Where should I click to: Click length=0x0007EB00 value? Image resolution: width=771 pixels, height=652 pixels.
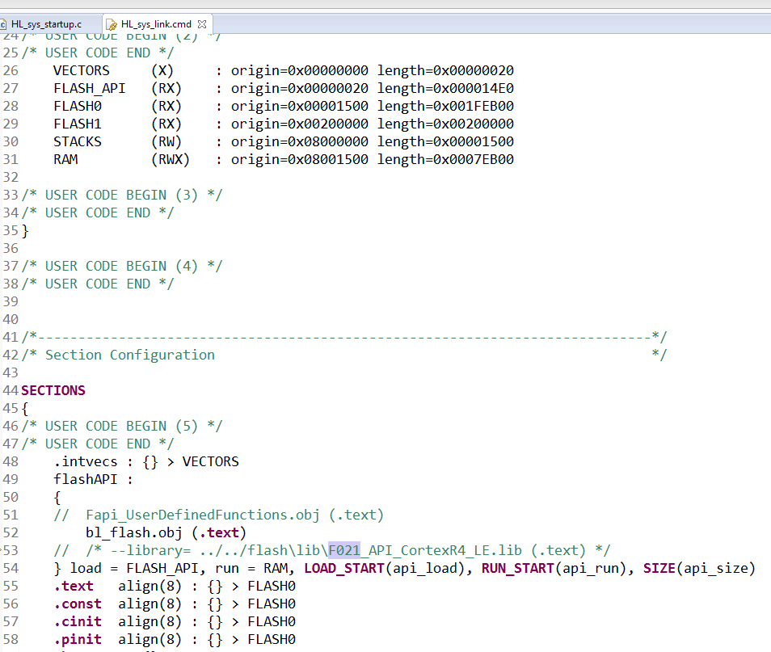[445, 159]
